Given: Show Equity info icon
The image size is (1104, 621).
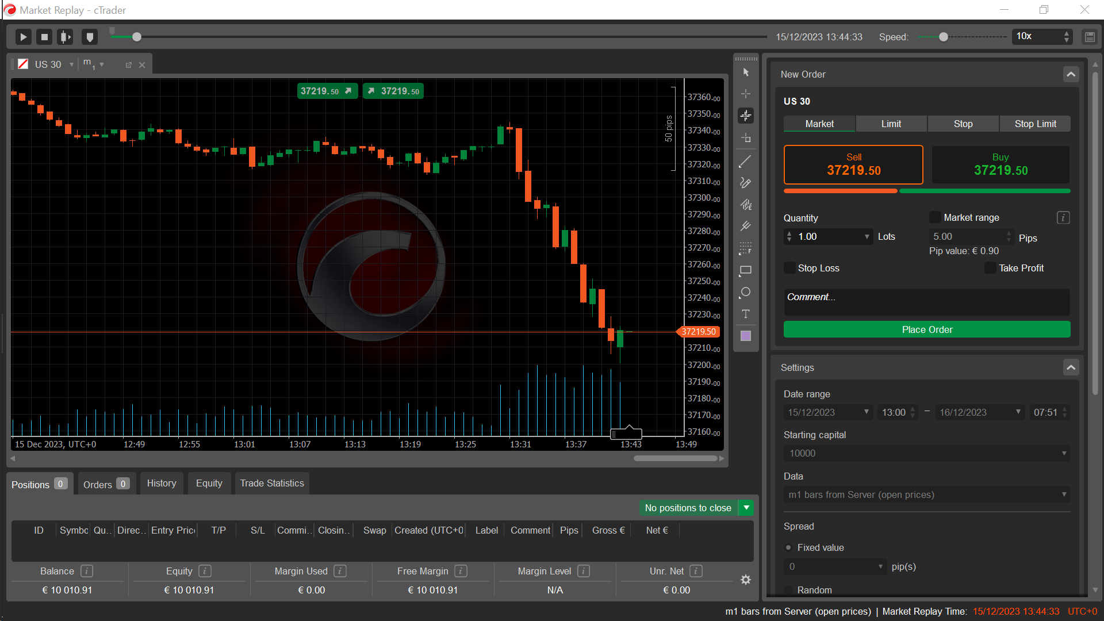Looking at the screenshot, I should [205, 571].
